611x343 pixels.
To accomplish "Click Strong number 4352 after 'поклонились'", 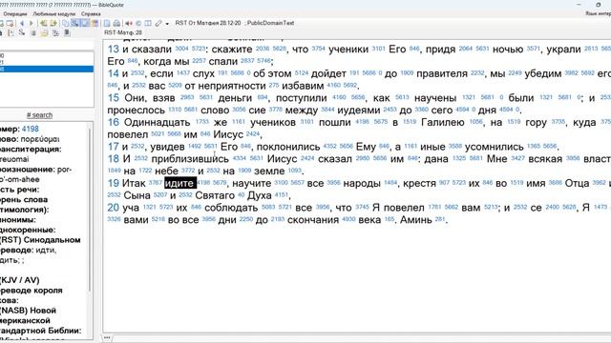I will [329, 146].
